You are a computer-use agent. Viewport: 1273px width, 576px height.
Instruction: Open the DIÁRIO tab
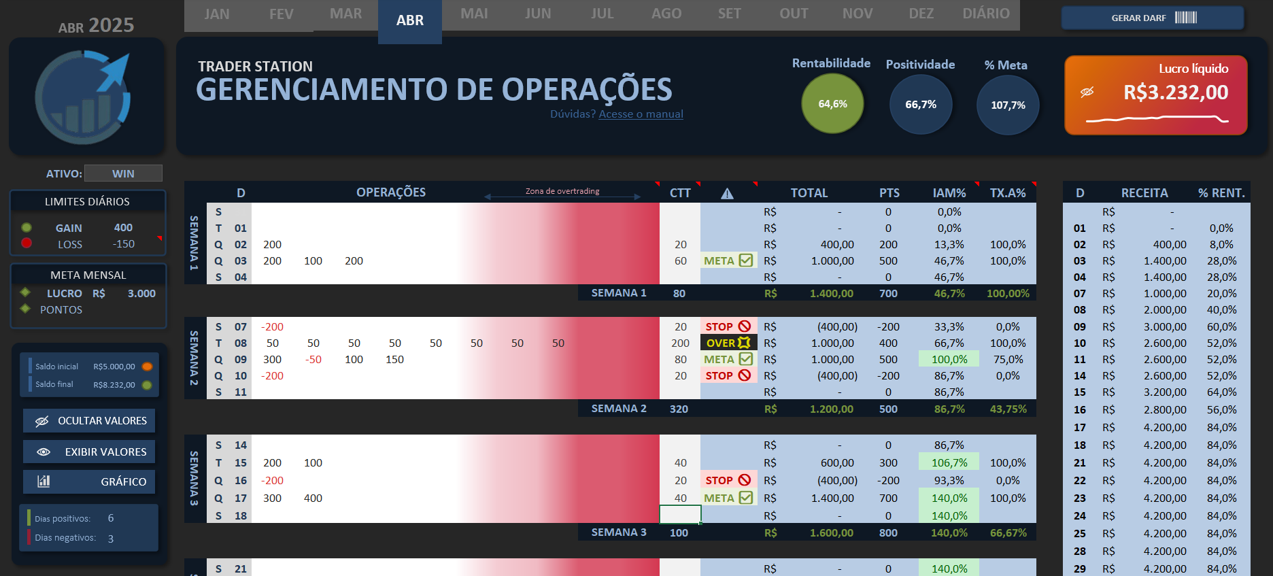click(986, 14)
